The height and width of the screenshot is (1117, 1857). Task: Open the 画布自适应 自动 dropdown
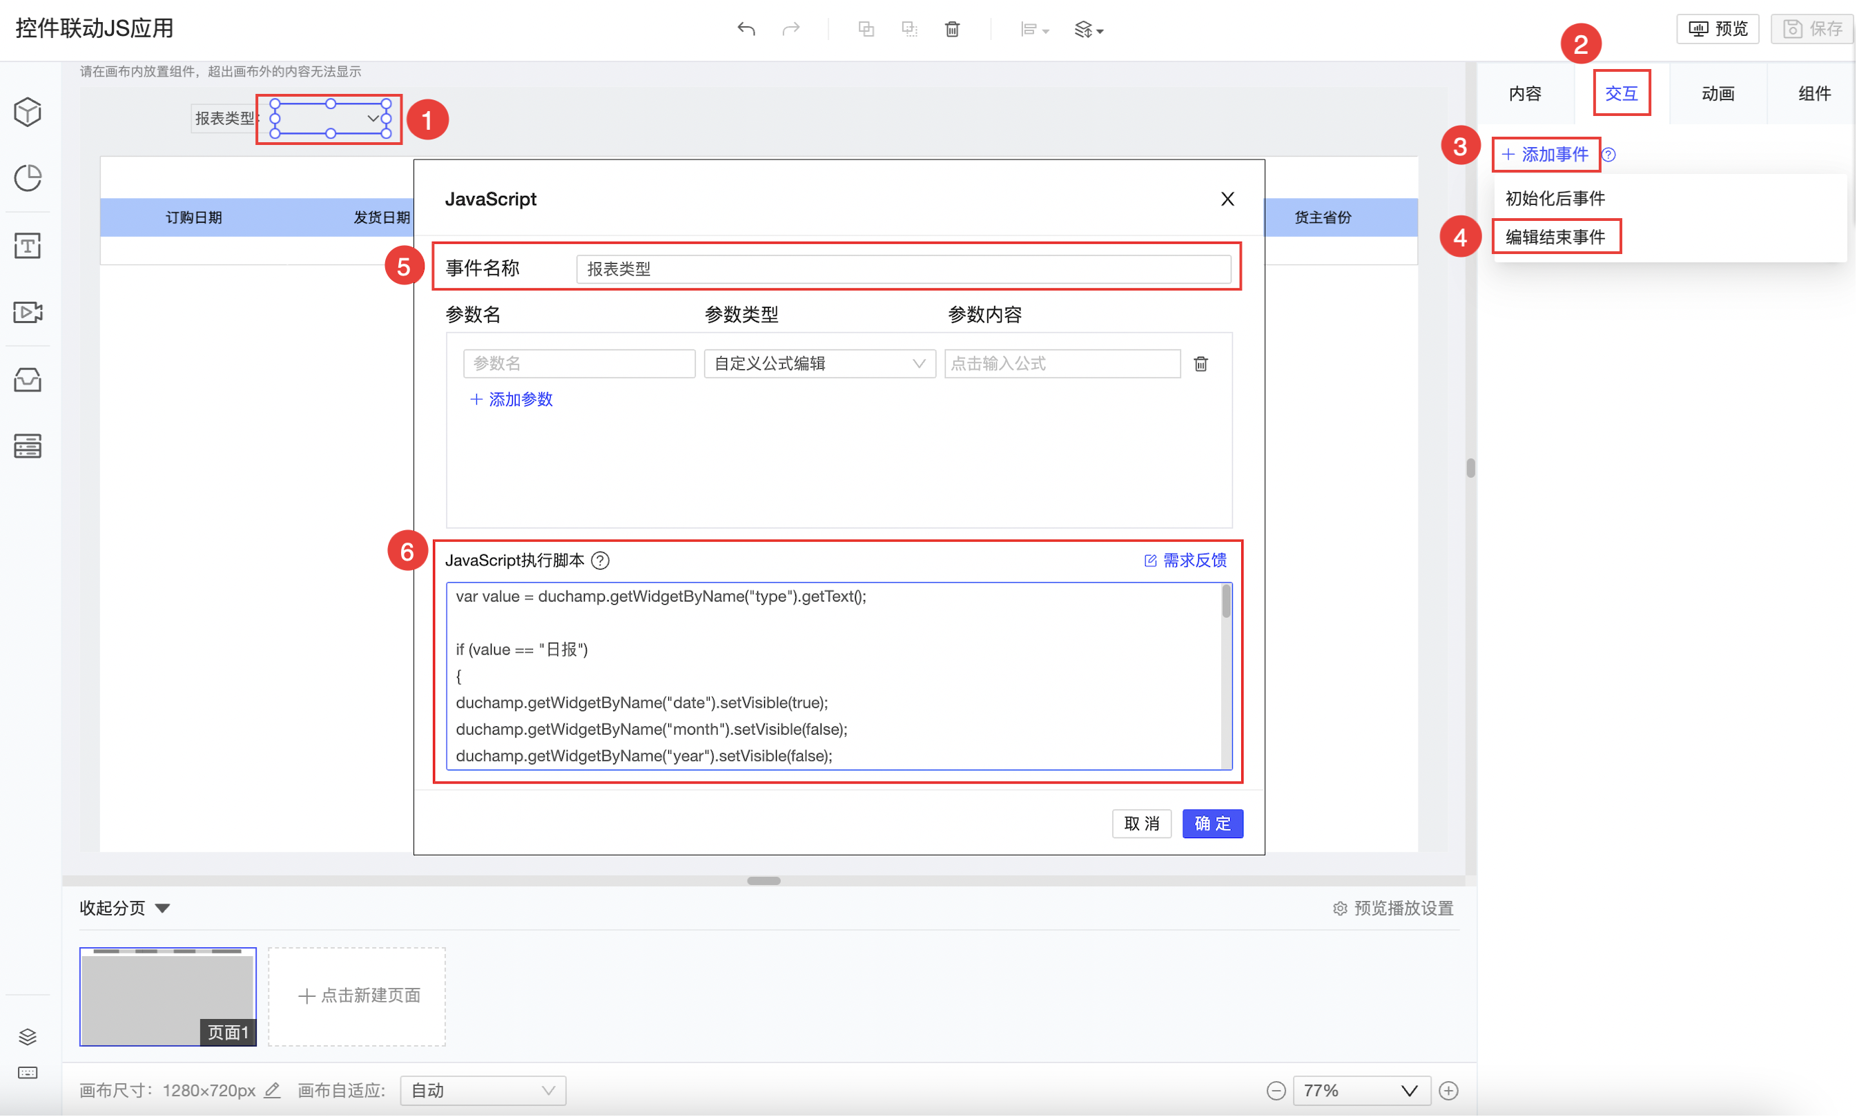click(x=483, y=1091)
